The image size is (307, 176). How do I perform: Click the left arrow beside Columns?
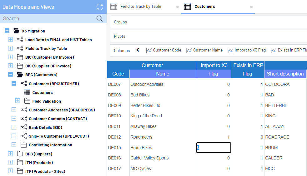(x=138, y=50)
